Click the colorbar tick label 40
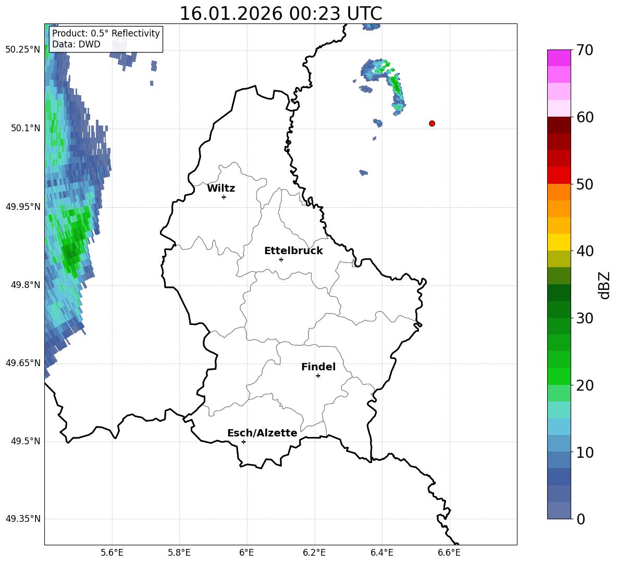617x563 pixels. tap(585, 251)
